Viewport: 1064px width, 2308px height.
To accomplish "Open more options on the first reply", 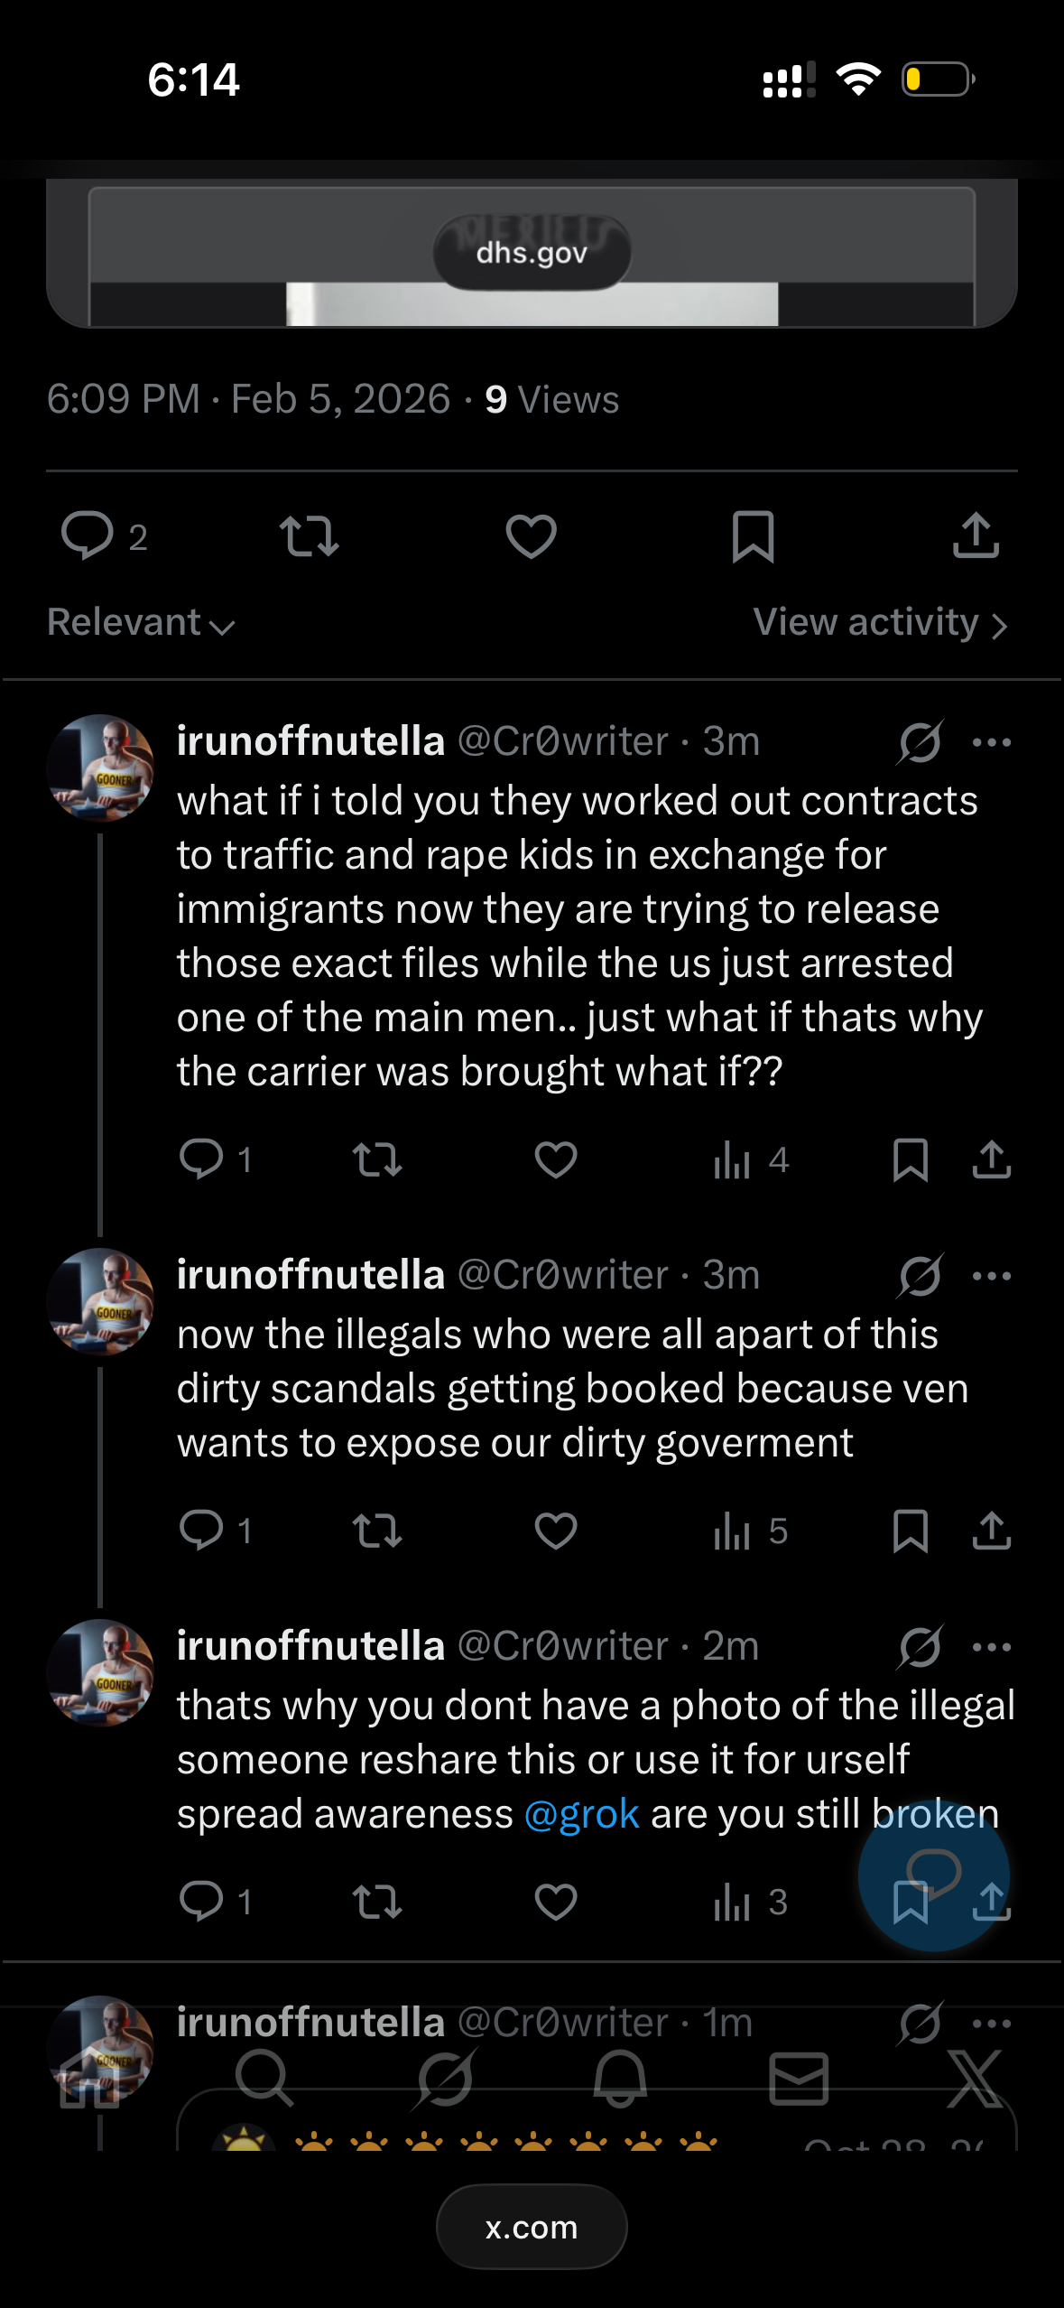I will (x=991, y=742).
